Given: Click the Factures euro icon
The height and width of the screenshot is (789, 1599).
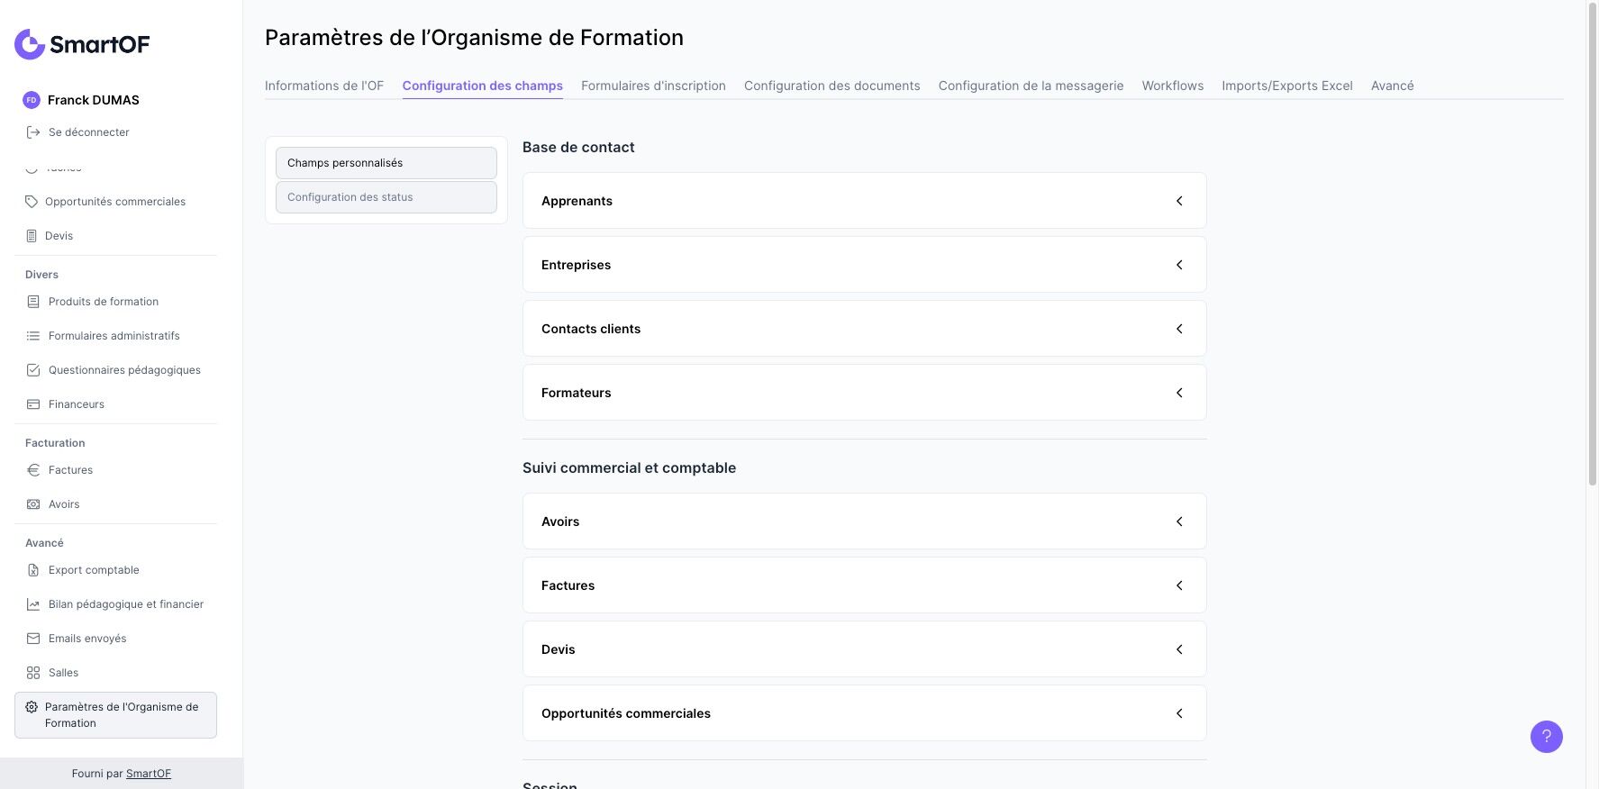Looking at the screenshot, I should 33,470.
